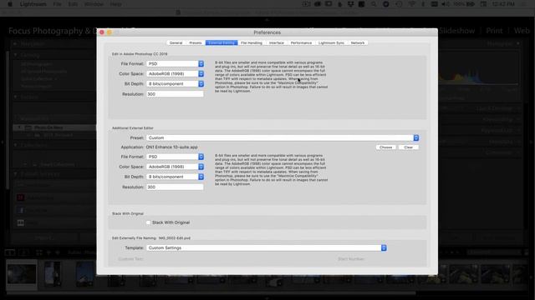
Task: Switch to Print module in Lightroom window
Action: pyautogui.click(x=494, y=31)
